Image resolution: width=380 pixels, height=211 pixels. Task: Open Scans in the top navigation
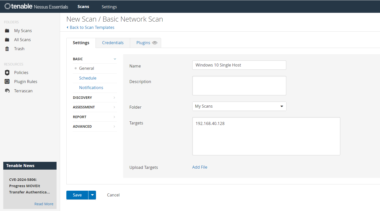tap(83, 7)
